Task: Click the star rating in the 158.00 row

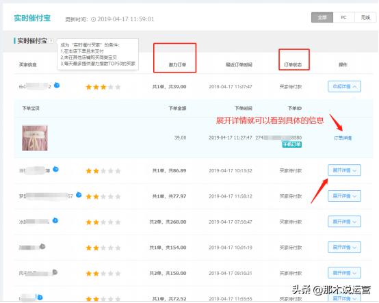Action: coord(103,274)
